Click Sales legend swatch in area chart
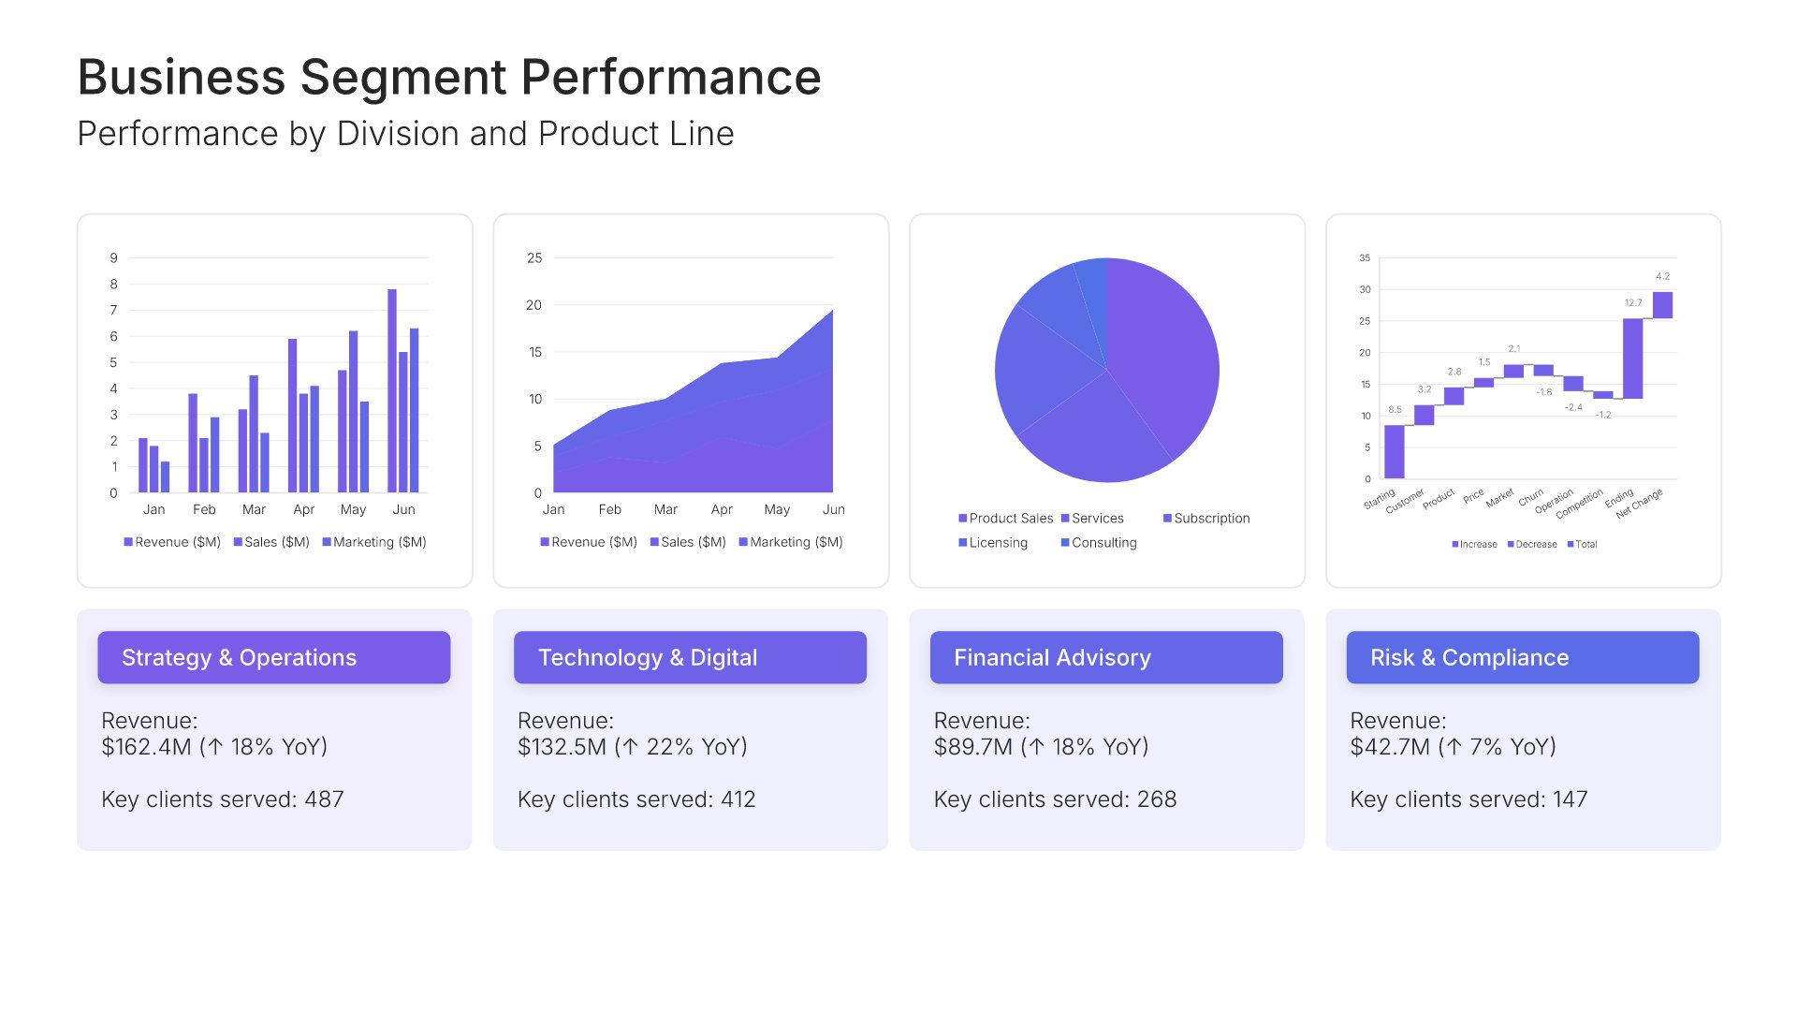 click(x=654, y=542)
